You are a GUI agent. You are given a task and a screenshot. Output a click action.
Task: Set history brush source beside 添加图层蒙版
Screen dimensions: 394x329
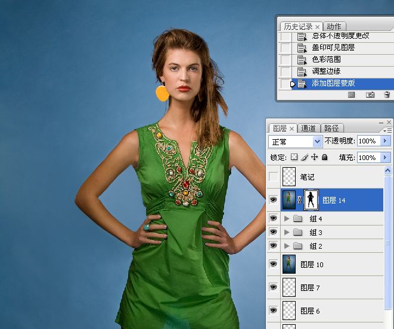(285, 83)
